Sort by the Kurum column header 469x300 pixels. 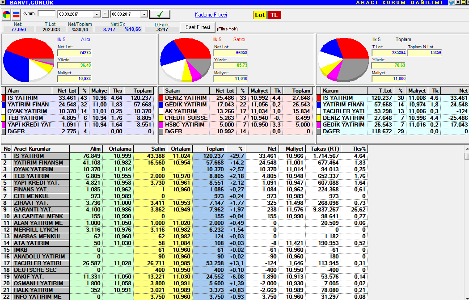click(x=344, y=91)
